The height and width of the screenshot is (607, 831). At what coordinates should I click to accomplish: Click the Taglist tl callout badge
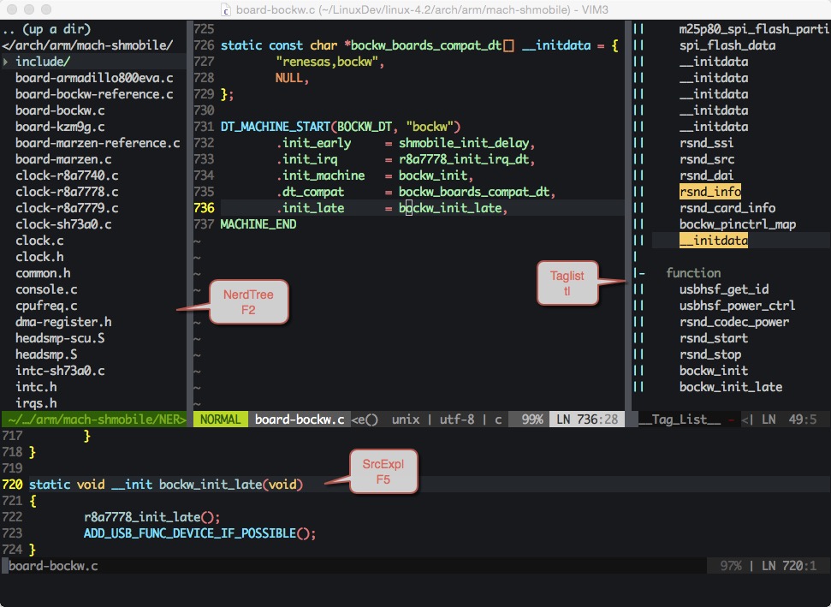(x=567, y=283)
